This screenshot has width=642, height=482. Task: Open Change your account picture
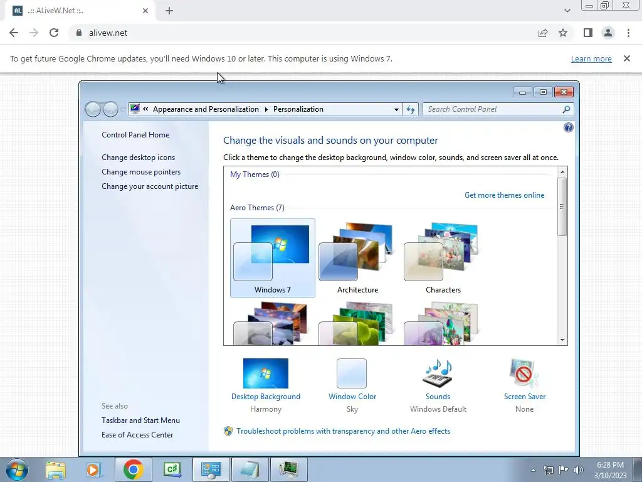coord(150,186)
